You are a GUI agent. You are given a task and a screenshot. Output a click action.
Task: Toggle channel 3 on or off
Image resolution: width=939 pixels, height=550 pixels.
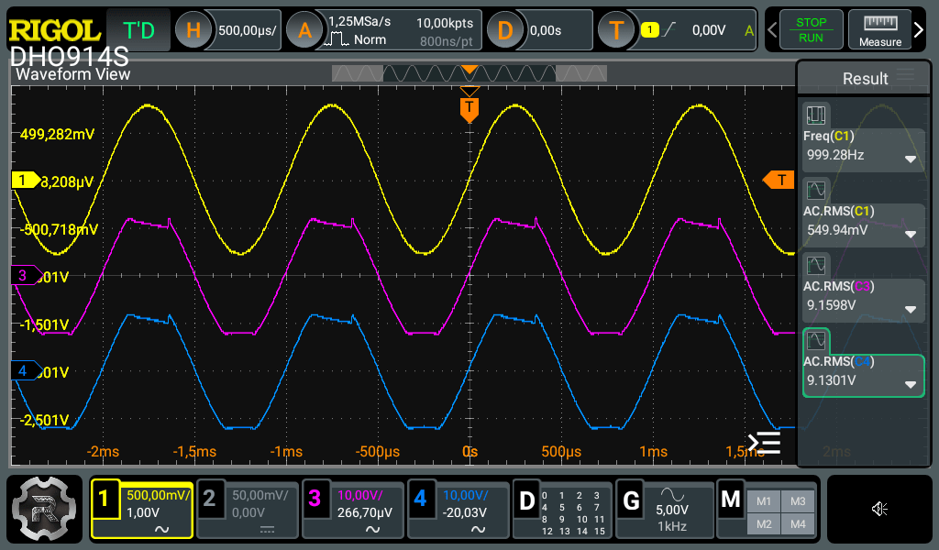pos(315,498)
